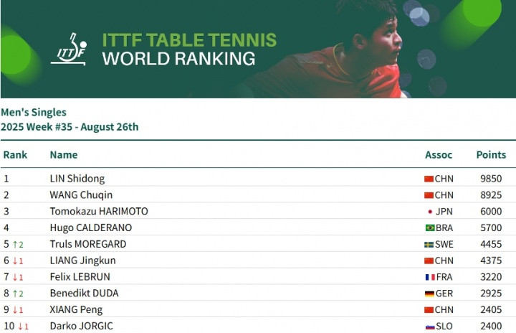
Task: Click the France flag for Felix LEBRUN
Action: click(x=430, y=277)
